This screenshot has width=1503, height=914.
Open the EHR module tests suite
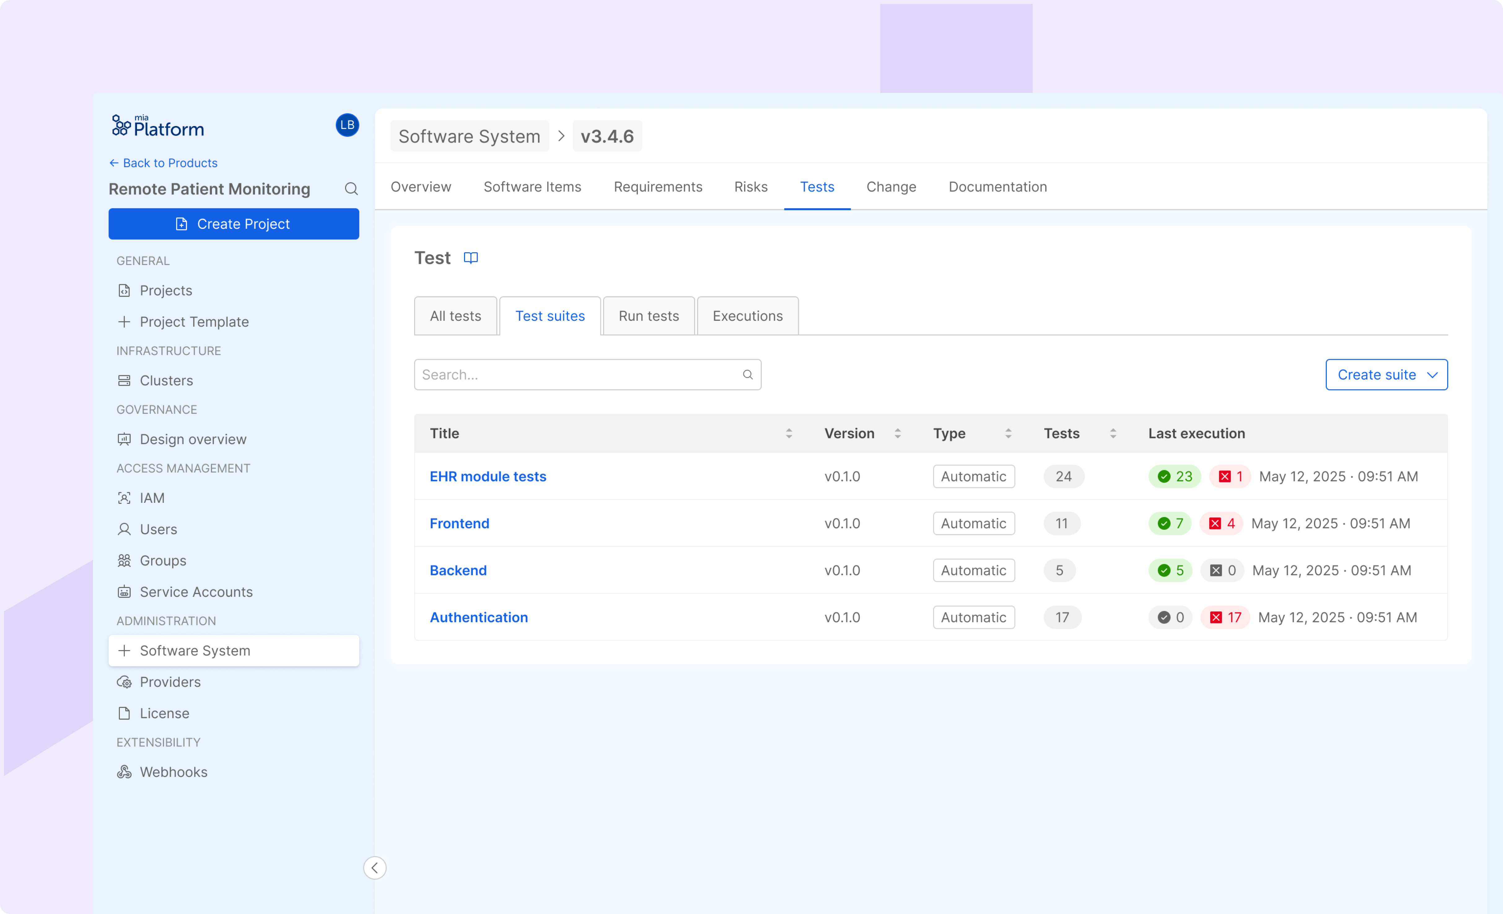coord(487,476)
